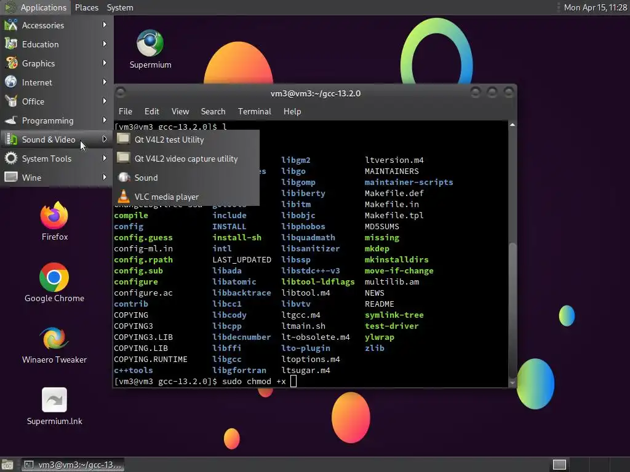Click the libgfortran entry in terminal
630x472 pixels.
[239, 370]
